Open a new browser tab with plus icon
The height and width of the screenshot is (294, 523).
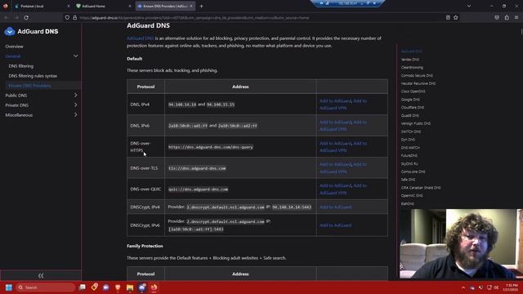201,6
